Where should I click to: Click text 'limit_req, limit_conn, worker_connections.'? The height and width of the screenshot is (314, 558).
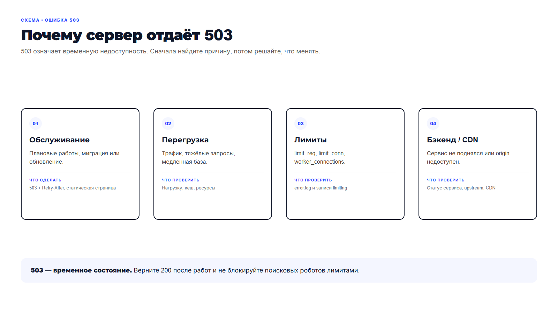point(320,158)
